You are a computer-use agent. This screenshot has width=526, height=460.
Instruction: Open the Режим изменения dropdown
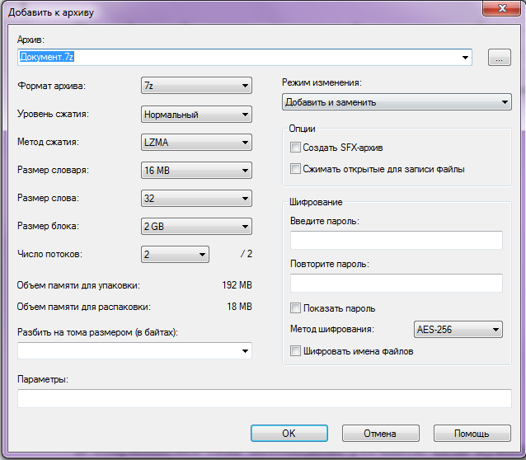(397, 102)
